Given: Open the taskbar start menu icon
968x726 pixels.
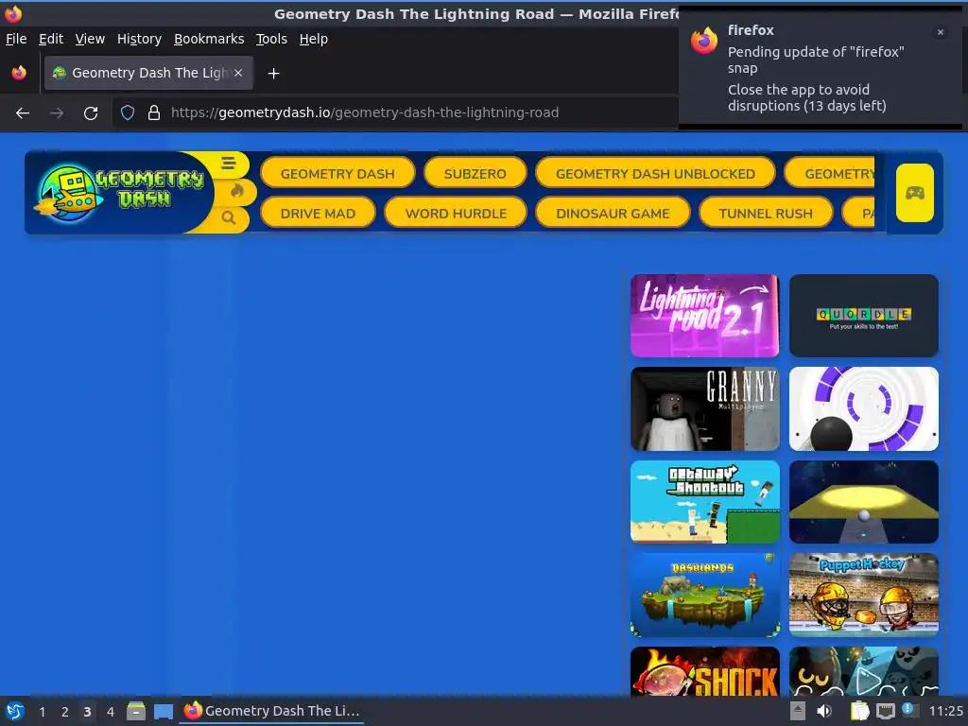Looking at the screenshot, I should click(x=14, y=711).
